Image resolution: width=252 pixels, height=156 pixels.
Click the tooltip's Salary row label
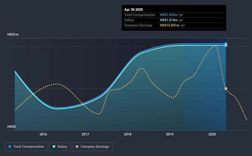[129, 20]
